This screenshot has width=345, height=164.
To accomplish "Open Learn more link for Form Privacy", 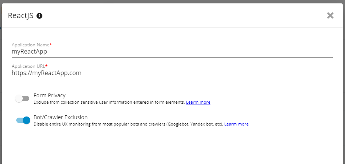I will (198, 102).
